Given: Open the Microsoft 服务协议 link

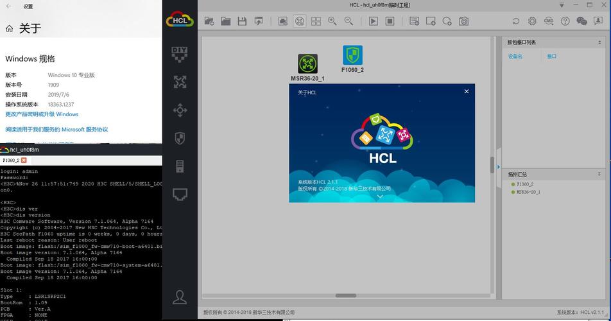Looking at the screenshot, I should pos(56,129).
